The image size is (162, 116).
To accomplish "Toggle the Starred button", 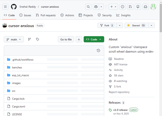I will pyautogui.click(x=136, y=25).
